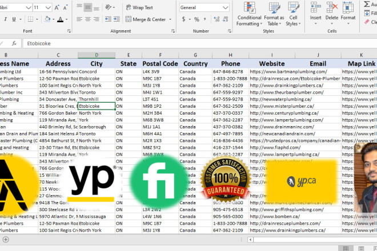Click Decrease Decimal icon
Screen dimensions: 377x251
(225, 19)
